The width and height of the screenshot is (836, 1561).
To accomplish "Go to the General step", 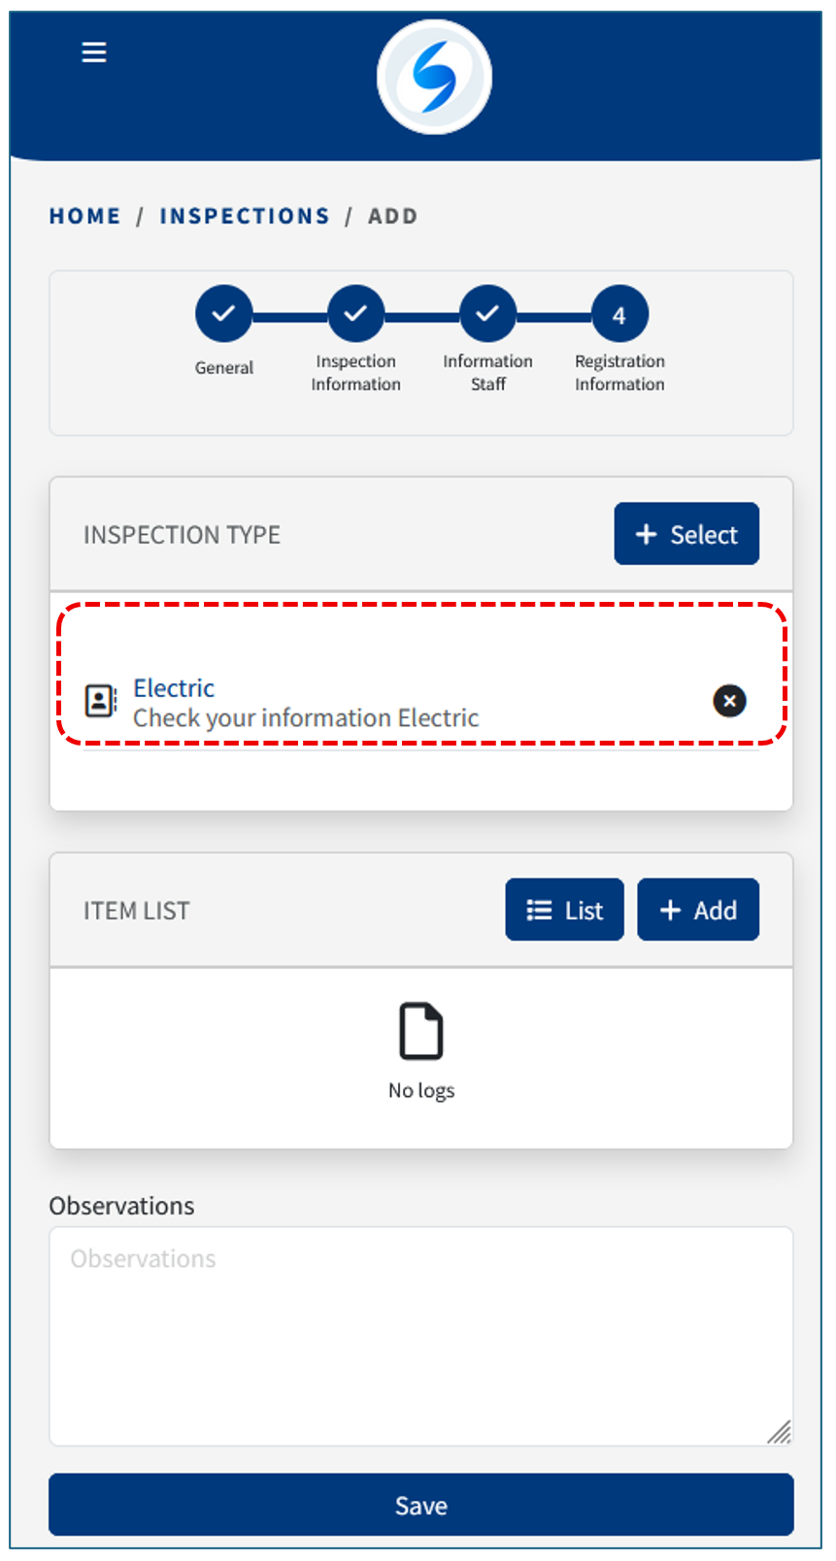I will [223, 315].
